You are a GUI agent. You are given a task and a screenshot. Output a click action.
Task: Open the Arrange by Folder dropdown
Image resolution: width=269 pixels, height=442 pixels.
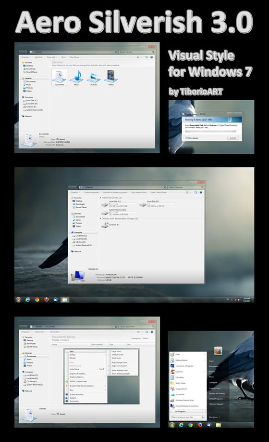(146, 338)
